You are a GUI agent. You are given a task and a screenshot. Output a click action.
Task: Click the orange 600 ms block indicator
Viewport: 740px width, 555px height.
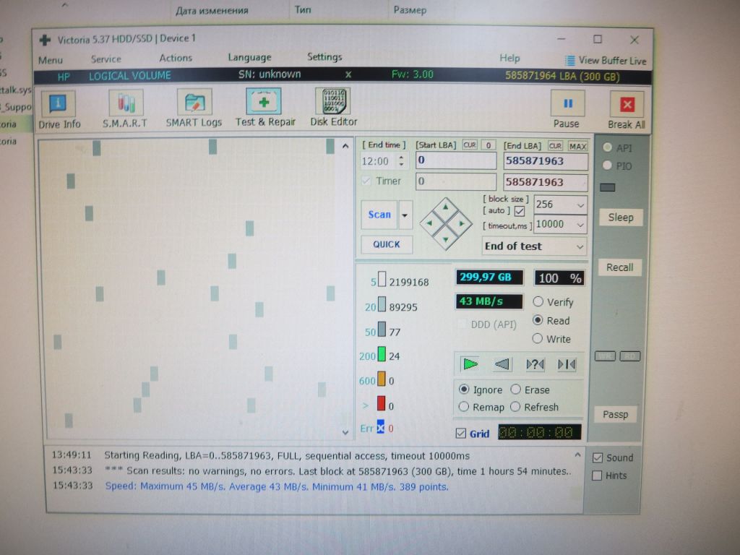point(382,379)
